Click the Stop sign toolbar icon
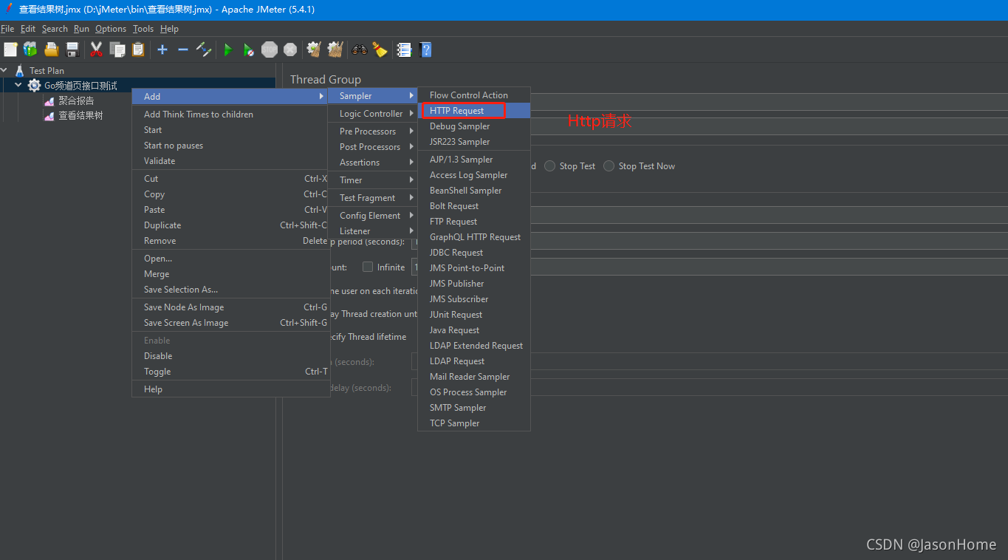 point(270,49)
